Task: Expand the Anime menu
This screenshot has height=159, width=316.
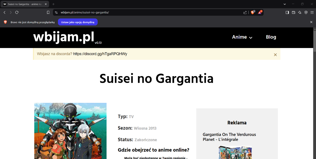Action: point(242,37)
